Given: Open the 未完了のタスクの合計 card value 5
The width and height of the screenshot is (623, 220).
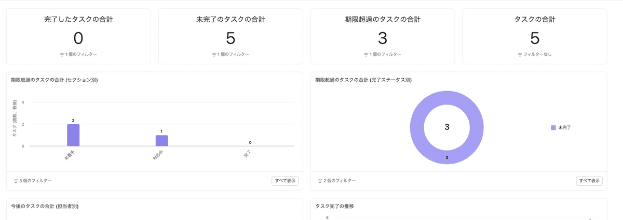Looking at the screenshot, I should (231, 38).
